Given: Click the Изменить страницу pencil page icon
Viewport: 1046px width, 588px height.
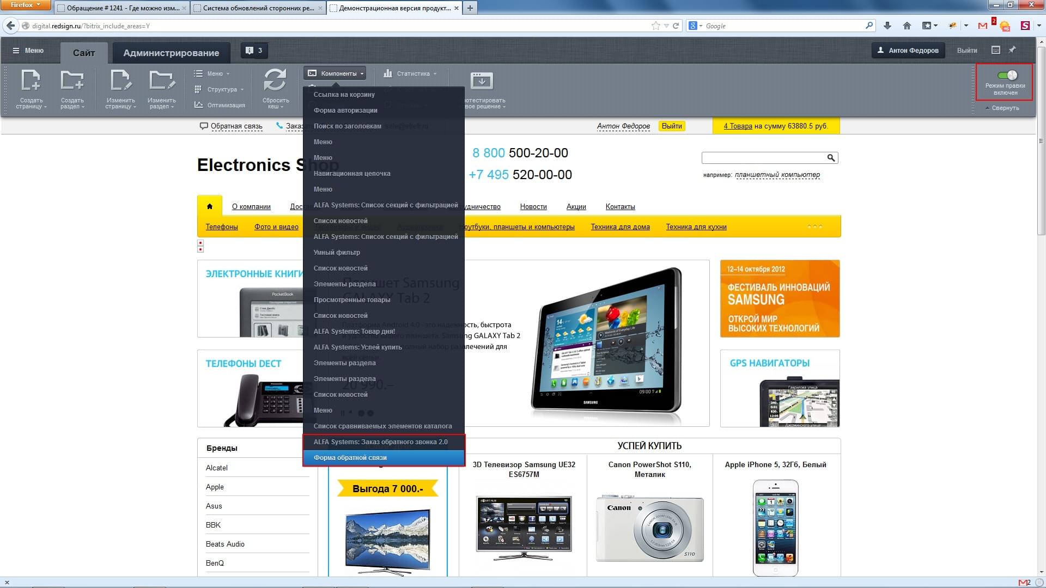Looking at the screenshot, I should 120,80.
